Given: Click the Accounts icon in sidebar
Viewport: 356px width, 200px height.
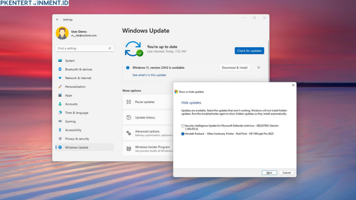Looking at the screenshot, I should 60,104.
